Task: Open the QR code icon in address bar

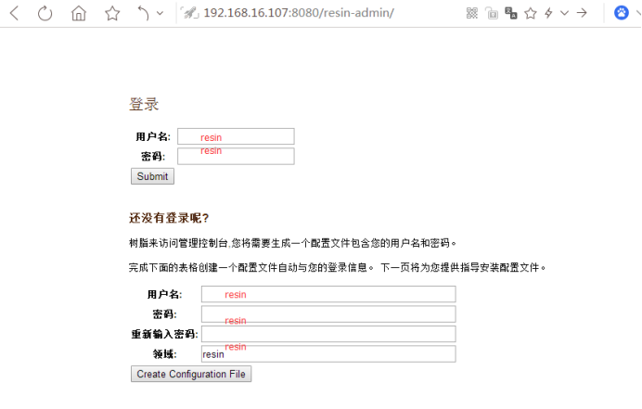Action: [472, 13]
